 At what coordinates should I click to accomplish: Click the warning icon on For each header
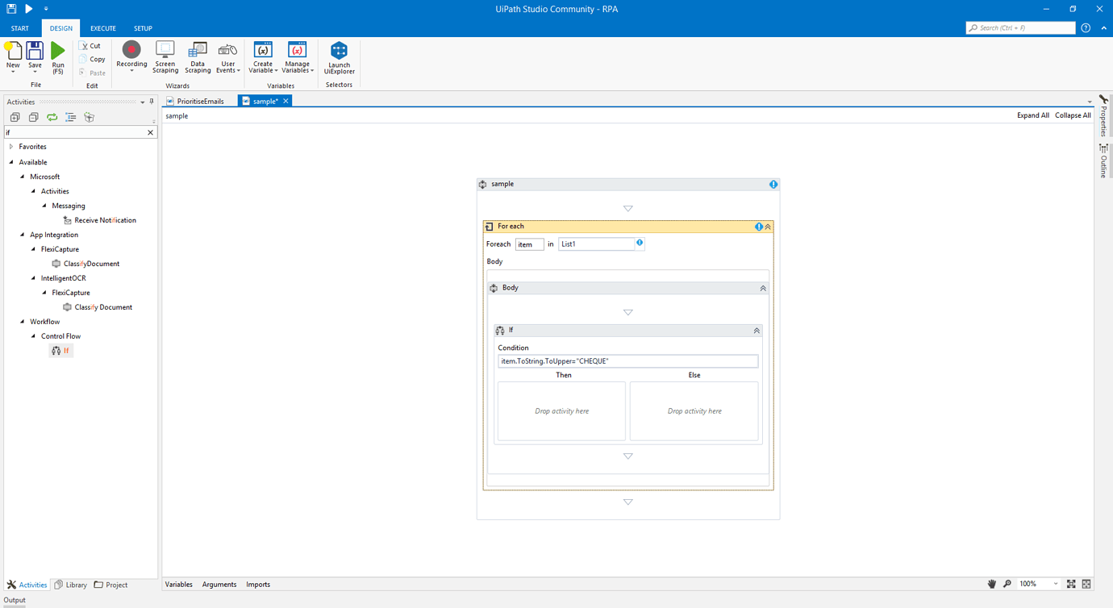758,227
